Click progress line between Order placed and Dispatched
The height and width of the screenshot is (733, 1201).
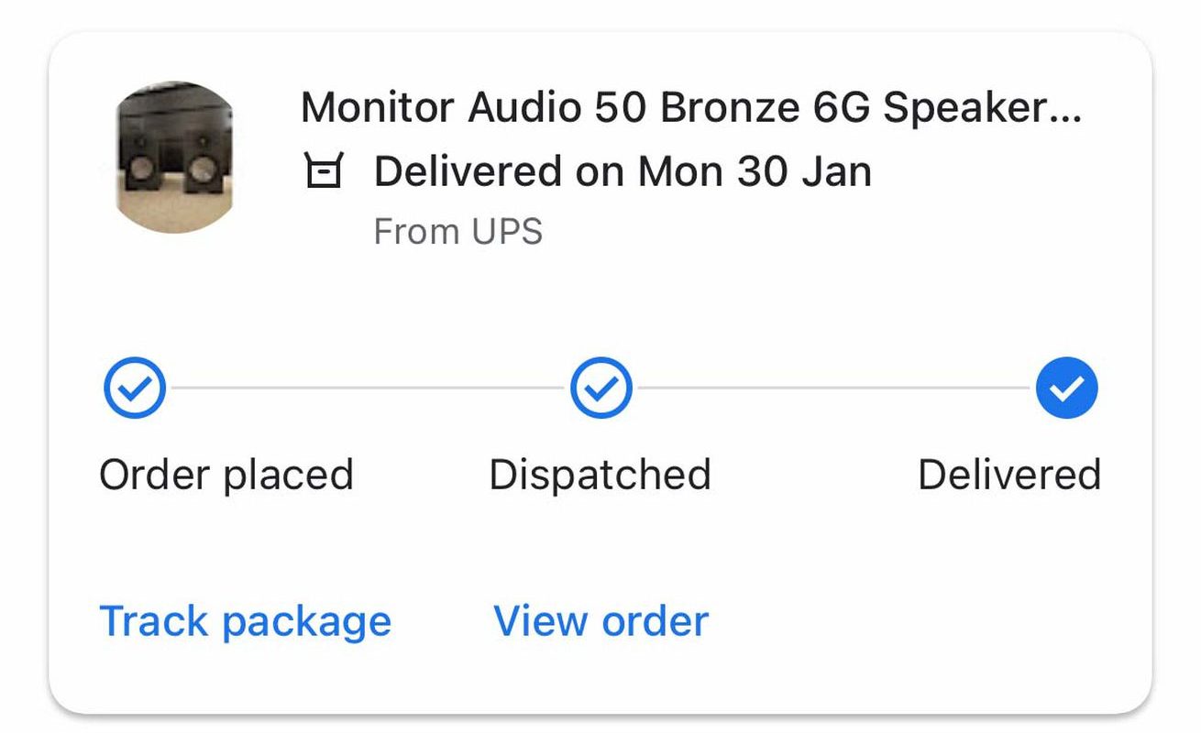pos(369,388)
